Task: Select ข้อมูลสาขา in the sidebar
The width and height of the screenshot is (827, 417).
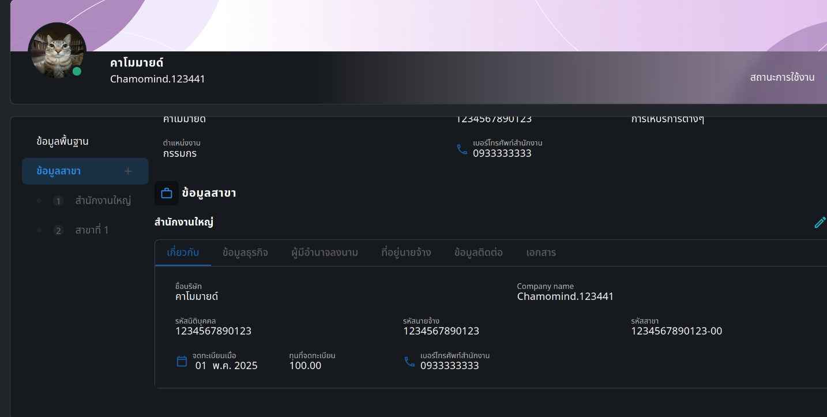Action: click(x=58, y=171)
